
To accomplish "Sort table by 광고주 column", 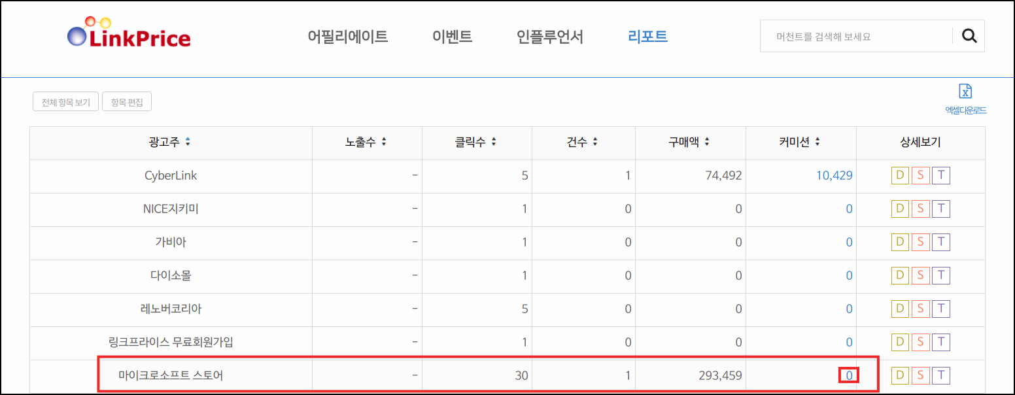I will pyautogui.click(x=188, y=142).
